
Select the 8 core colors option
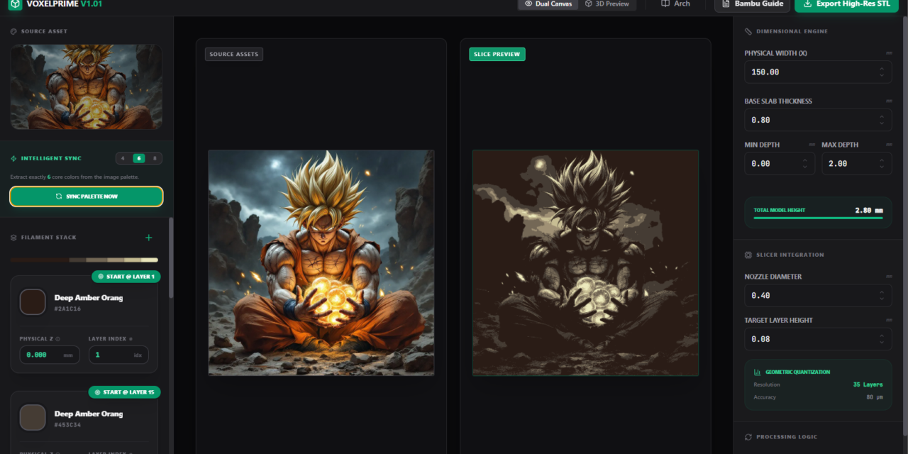(155, 158)
